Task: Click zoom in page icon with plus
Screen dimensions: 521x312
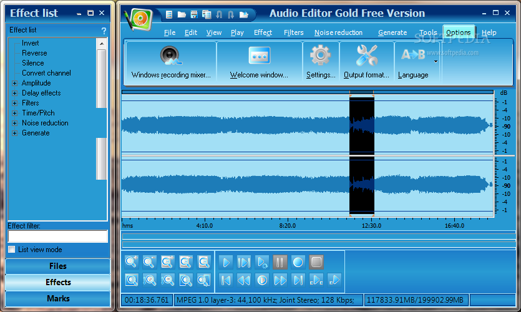Action: pyautogui.click(x=167, y=262)
